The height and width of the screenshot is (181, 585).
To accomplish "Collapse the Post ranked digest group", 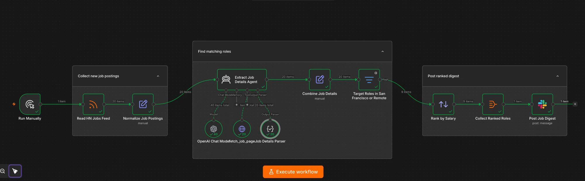I will (558, 76).
